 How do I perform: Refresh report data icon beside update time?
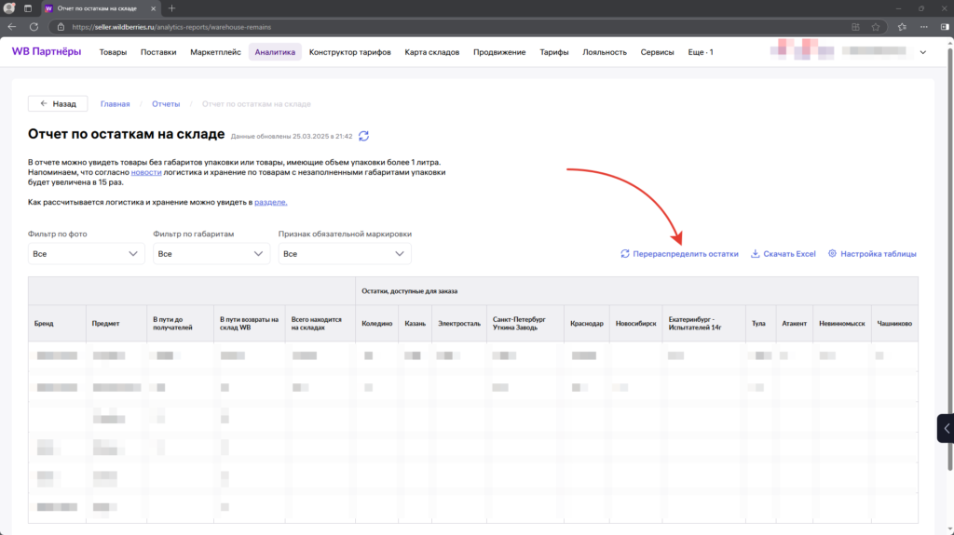364,136
